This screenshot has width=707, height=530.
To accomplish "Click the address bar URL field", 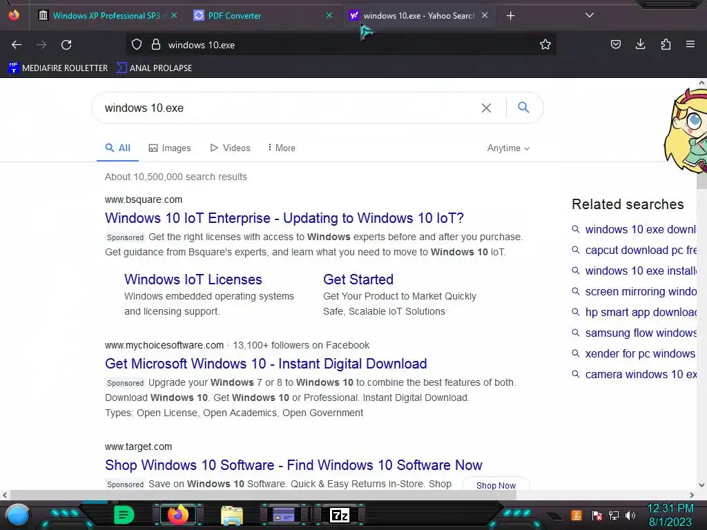I will click(340, 45).
